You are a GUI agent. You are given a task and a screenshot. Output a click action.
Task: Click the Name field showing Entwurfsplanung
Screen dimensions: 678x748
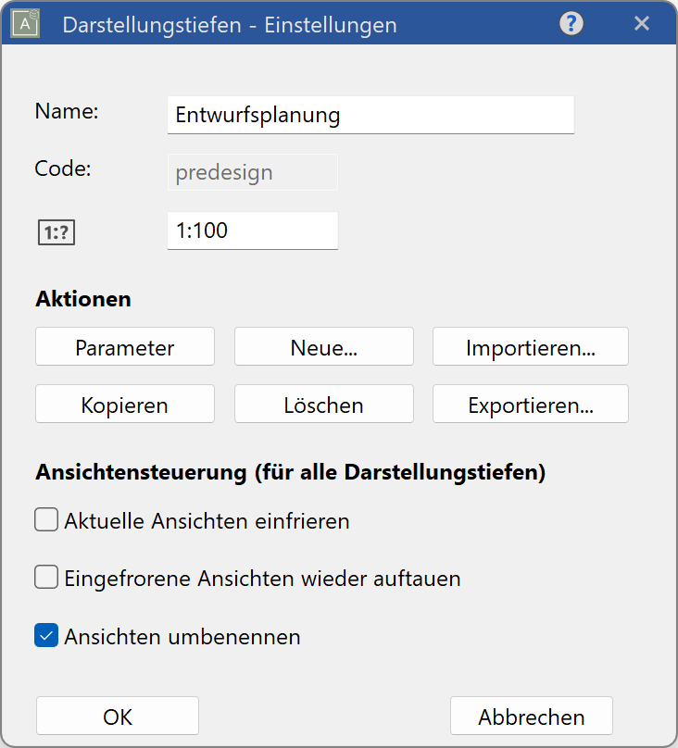tap(370, 114)
